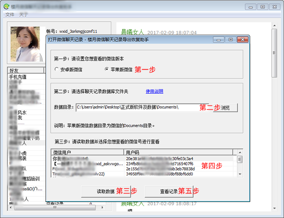
Task: Click the 查看记录 button
Action: (x=169, y=191)
